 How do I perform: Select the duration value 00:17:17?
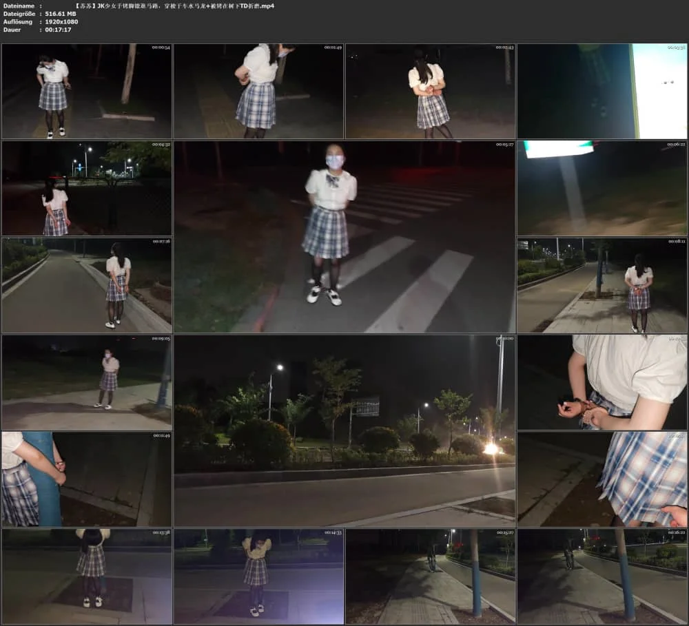pyautogui.click(x=58, y=30)
